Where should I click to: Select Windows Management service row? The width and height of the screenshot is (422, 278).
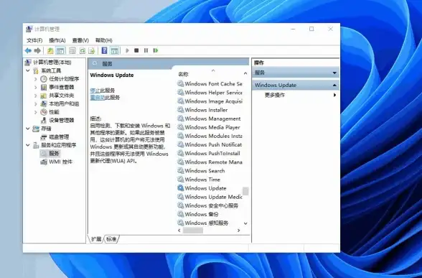[x=210, y=119]
